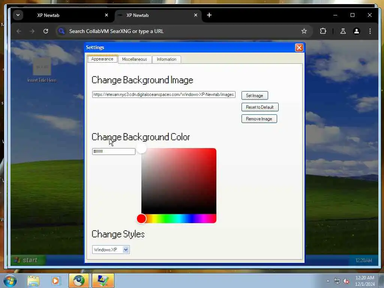This screenshot has width=384, height=288.
Task: Go forward with the browser forward arrow
Action: (x=32, y=31)
